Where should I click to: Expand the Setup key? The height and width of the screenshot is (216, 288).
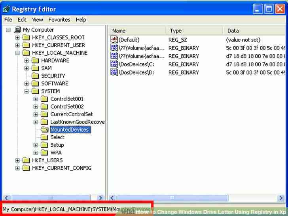click(36, 145)
